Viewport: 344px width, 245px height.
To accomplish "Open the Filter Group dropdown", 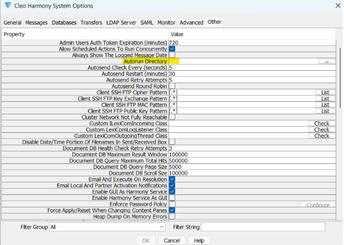I will pyautogui.click(x=107, y=227).
